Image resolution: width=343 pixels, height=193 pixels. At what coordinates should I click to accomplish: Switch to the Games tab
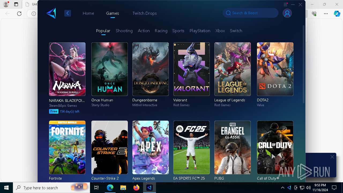[113, 13]
